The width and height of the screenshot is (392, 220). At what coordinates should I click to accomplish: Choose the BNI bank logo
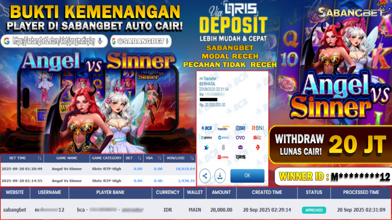click(257, 128)
